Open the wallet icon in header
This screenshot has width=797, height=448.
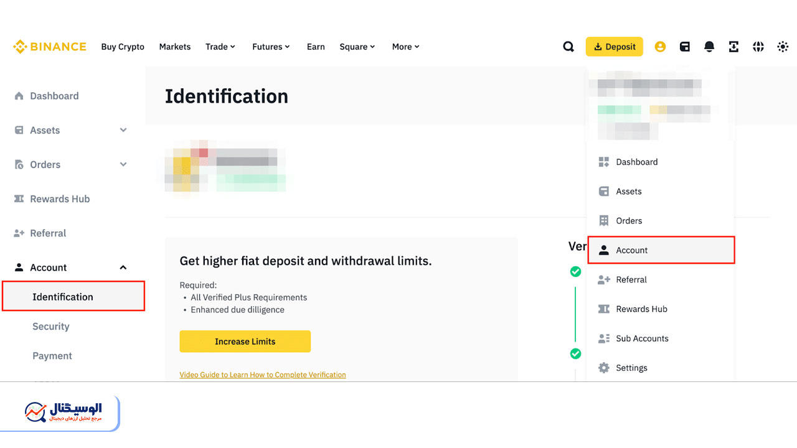[685, 47]
